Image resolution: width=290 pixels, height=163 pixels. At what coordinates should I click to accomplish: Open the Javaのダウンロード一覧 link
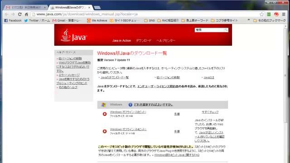click(115, 77)
